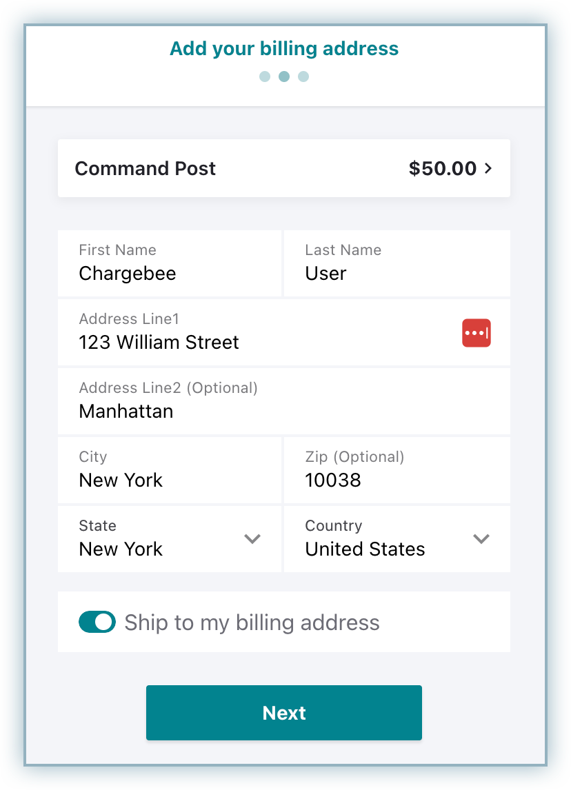Click the Ship to my billing address label
571x790 pixels.
pyautogui.click(x=252, y=623)
